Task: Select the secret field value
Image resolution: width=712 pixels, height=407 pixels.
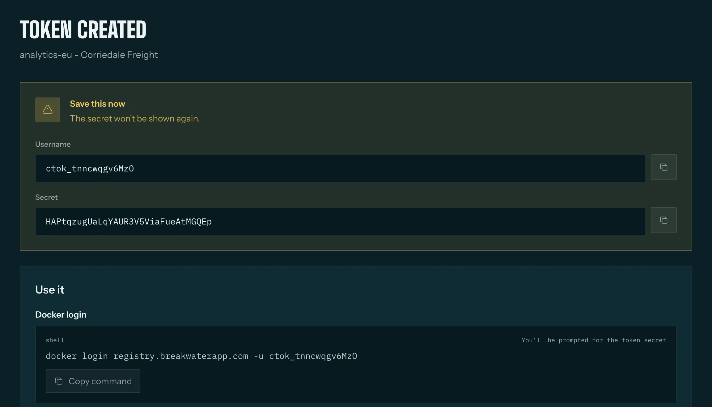Action: [x=340, y=221]
